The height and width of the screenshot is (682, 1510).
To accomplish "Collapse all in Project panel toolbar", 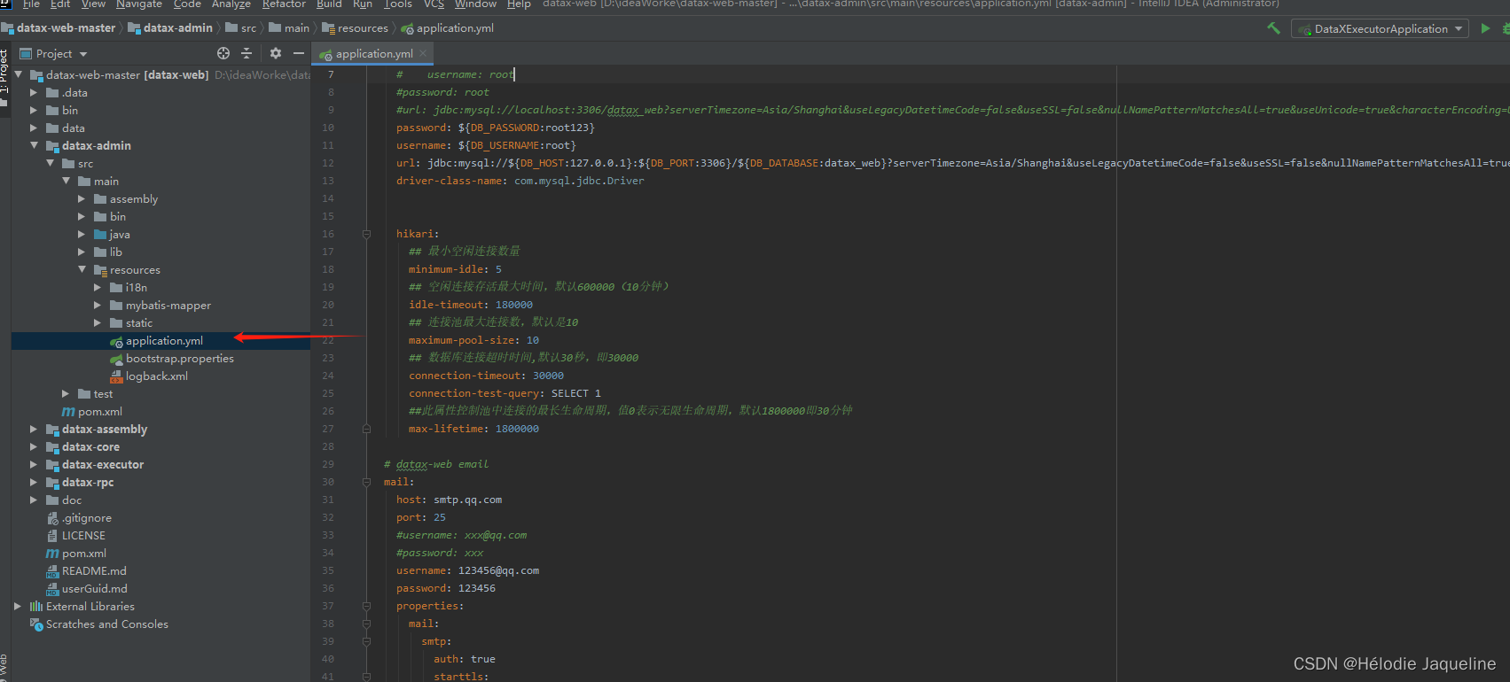I will tap(246, 54).
